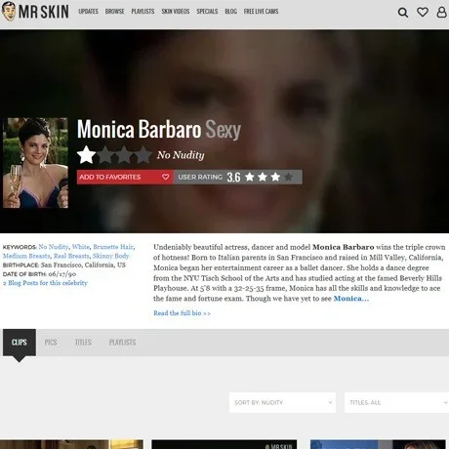This screenshot has width=449, height=449.
Task: Follow the Real Breasts keyword link
Action: pyautogui.click(x=71, y=256)
